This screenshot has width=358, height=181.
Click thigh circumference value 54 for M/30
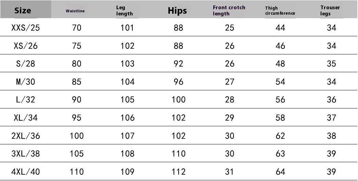(281, 81)
